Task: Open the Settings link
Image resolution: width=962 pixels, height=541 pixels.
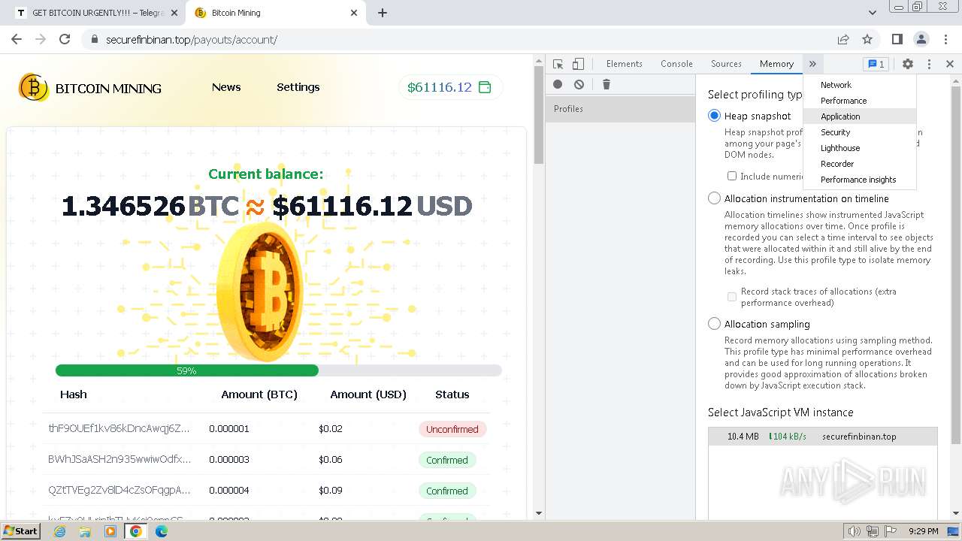Action: click(x=298, y=87)
